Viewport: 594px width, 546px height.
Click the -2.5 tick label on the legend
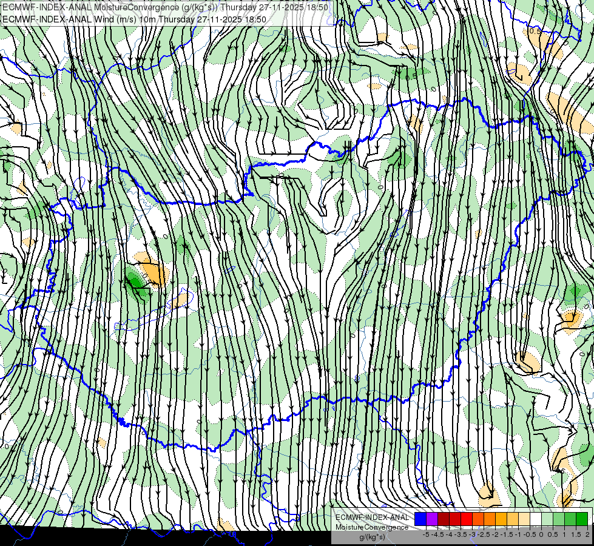[484, 534]
